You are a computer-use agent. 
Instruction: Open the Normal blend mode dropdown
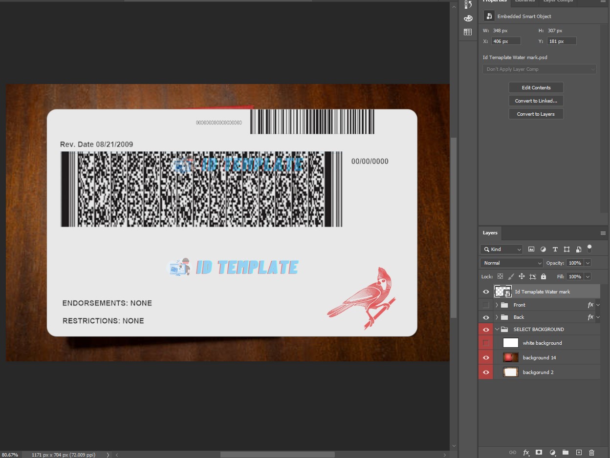512,263
